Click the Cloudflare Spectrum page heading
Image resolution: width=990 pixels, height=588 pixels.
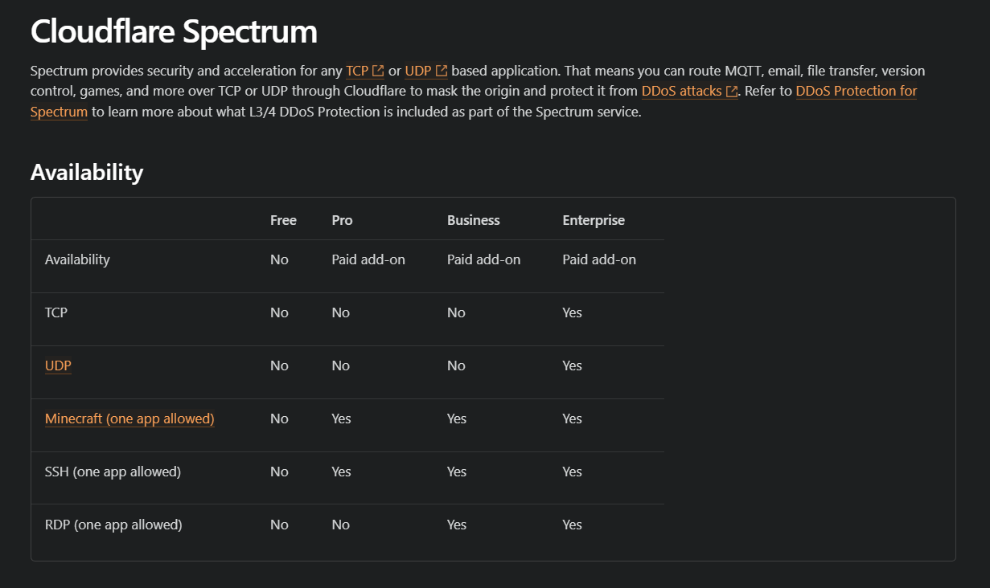[174, 32]
